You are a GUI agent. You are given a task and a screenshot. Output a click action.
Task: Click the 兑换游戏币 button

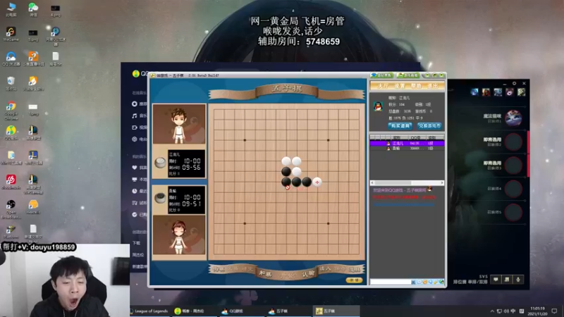coord(429,126)
